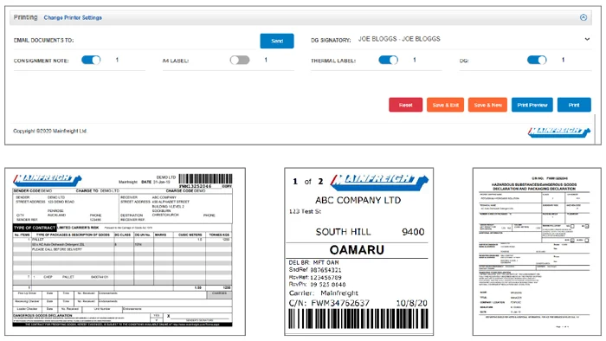Click the Mainfreight logo on thermal label preview
Viewport: 606px width, 341px height.
379,183
